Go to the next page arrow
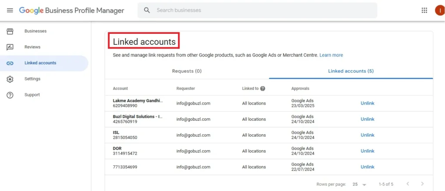Viewport: 445px width, 191px height. (422, 184)
